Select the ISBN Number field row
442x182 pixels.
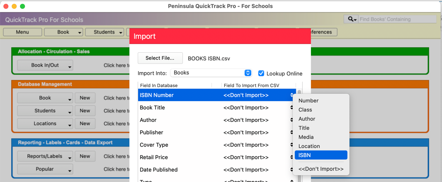(217, 95)
